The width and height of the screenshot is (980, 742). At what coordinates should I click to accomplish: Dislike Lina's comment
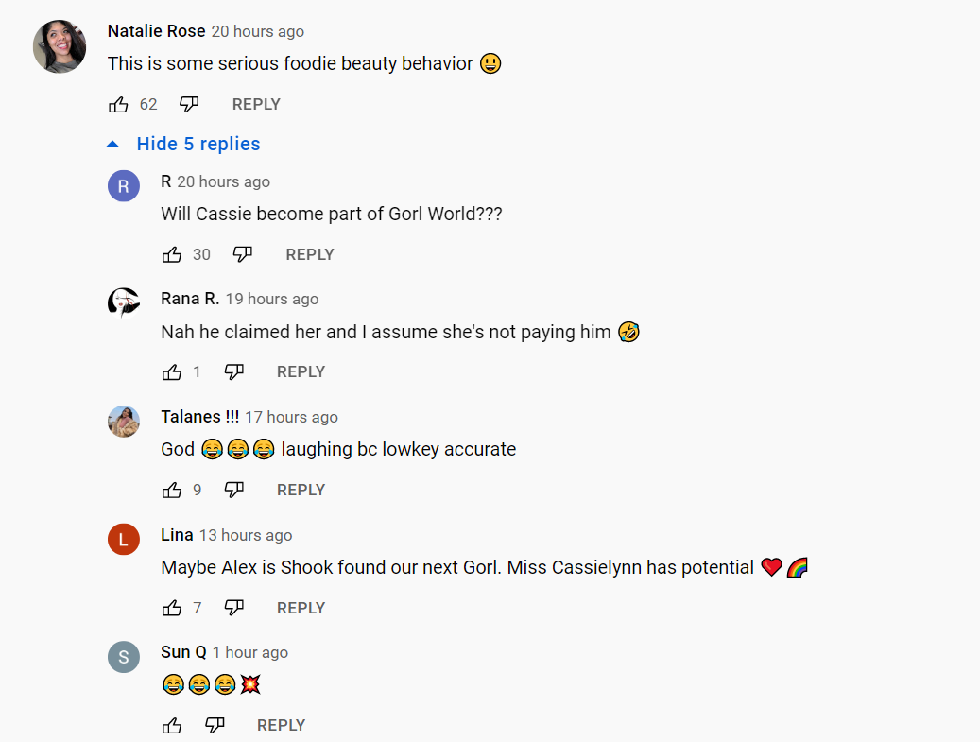click(233, 608)
